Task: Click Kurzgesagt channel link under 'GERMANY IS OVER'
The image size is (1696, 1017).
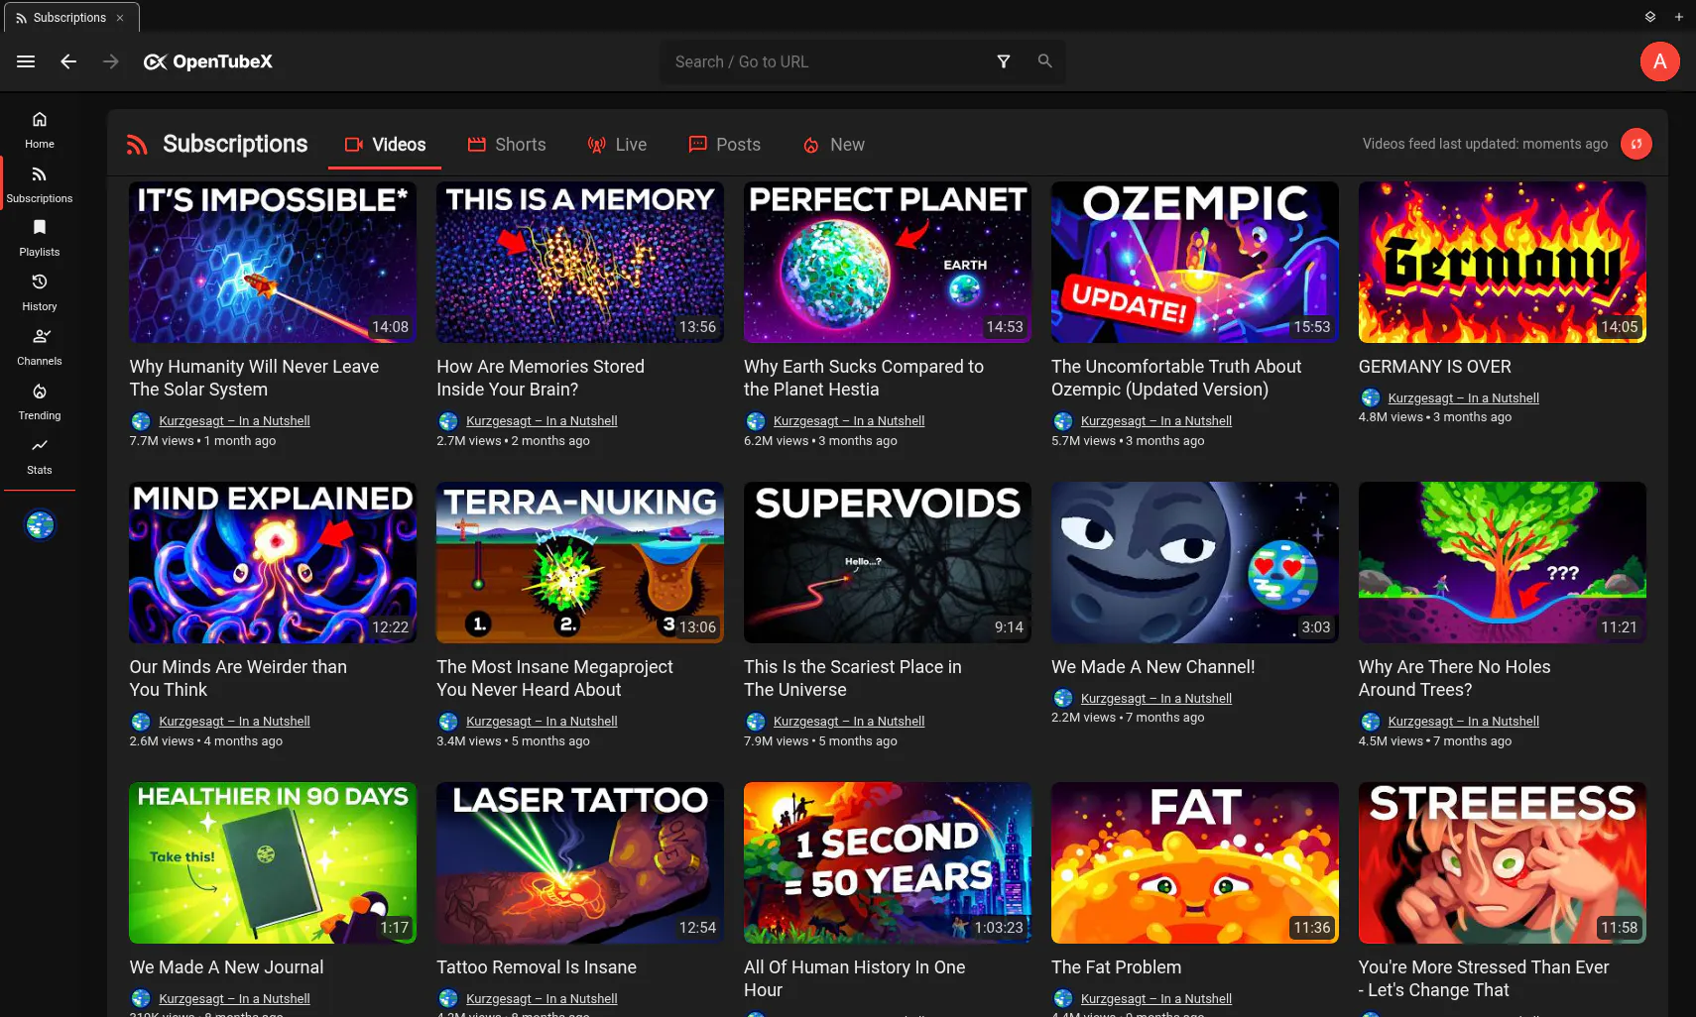Action: tap(1464, 397)
